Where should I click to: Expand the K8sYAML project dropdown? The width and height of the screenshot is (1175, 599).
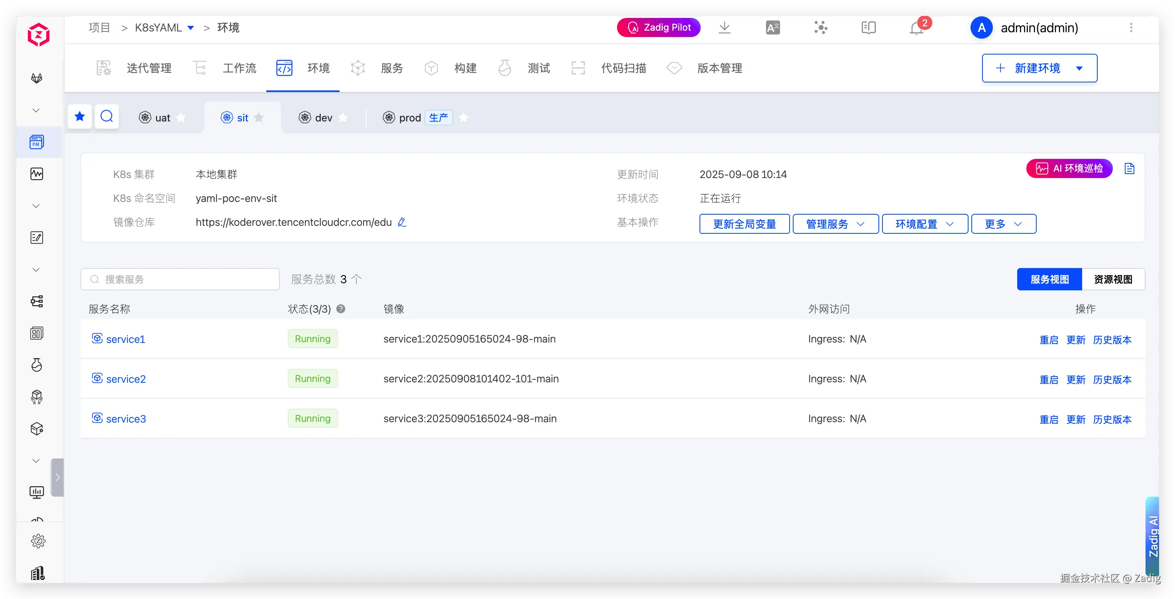point(191,28)
